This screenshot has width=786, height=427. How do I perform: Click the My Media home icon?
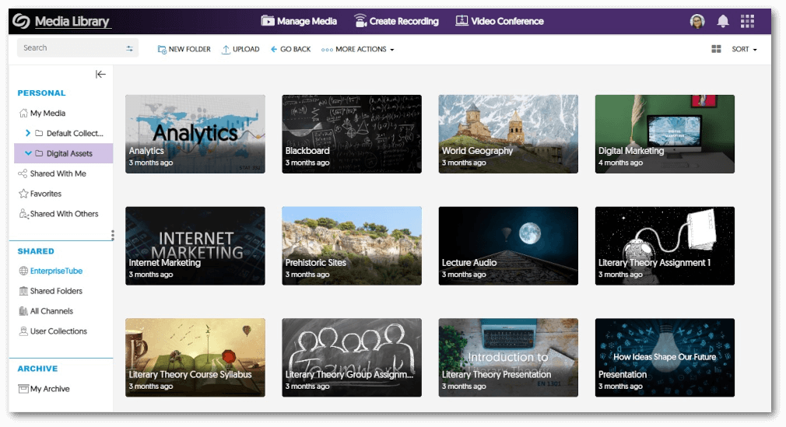pyautogui.click(x=23, y=113)
